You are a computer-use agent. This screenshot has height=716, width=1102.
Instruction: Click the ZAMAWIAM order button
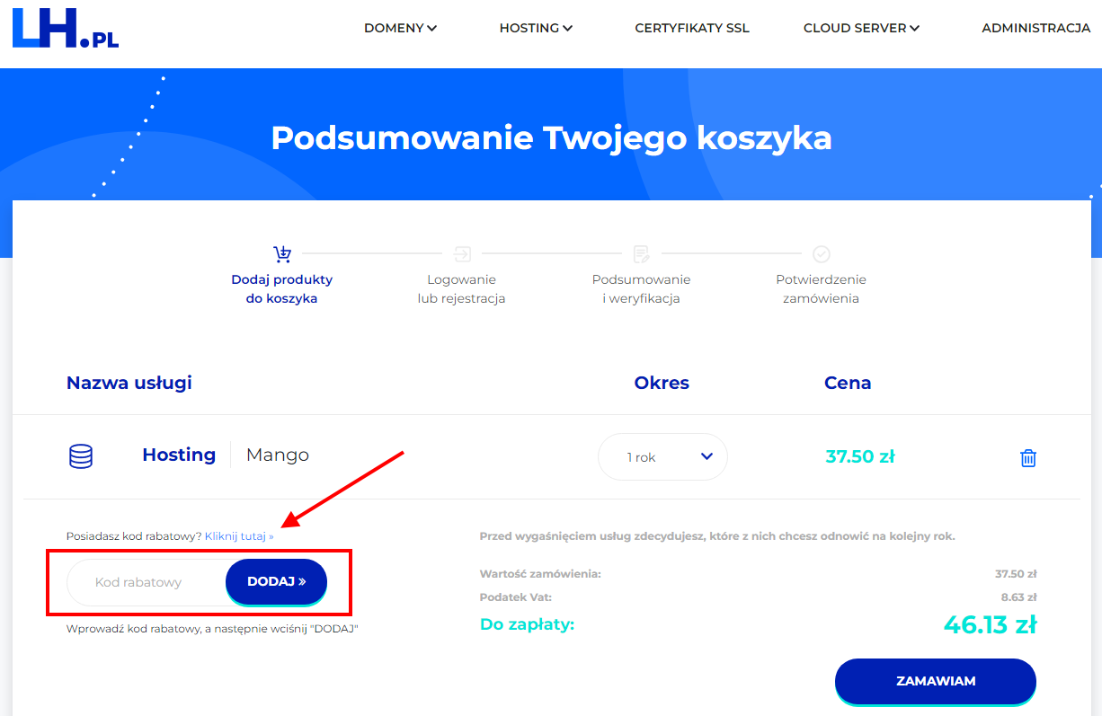pyautogui.click(x=936, y=681)
